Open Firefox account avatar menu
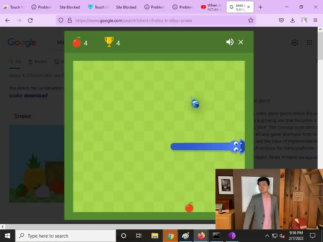This screenshot has width=323, height=242. coord(304,20)
